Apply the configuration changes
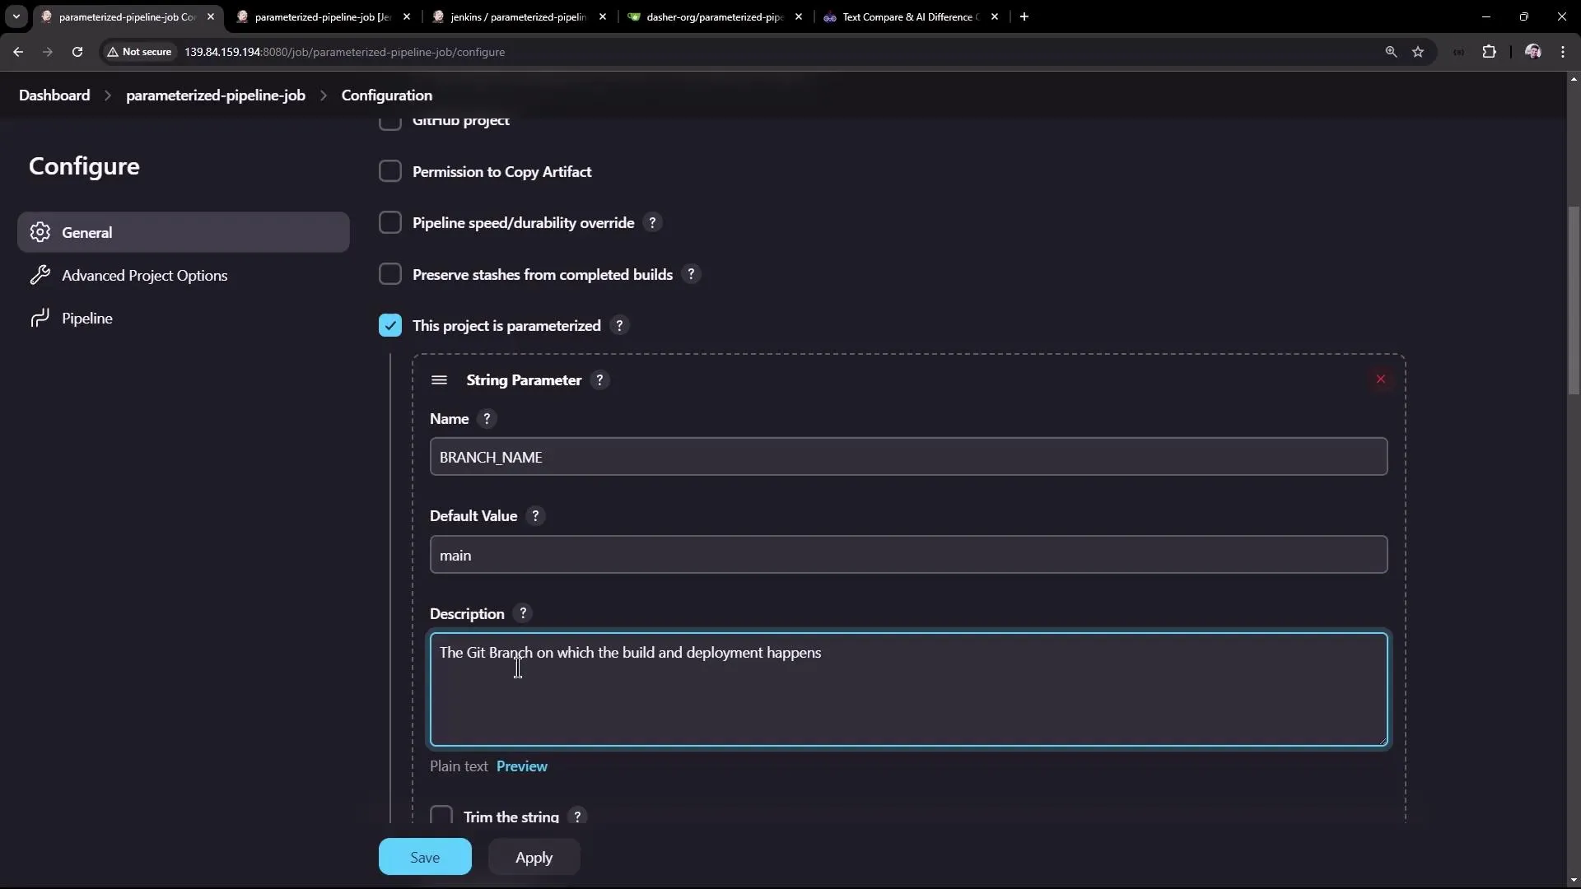The height and width of the screenshot is (889, 1581). 534,856
